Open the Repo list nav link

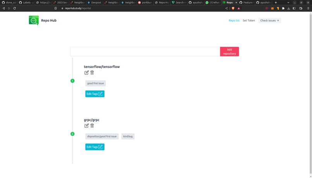234,21
